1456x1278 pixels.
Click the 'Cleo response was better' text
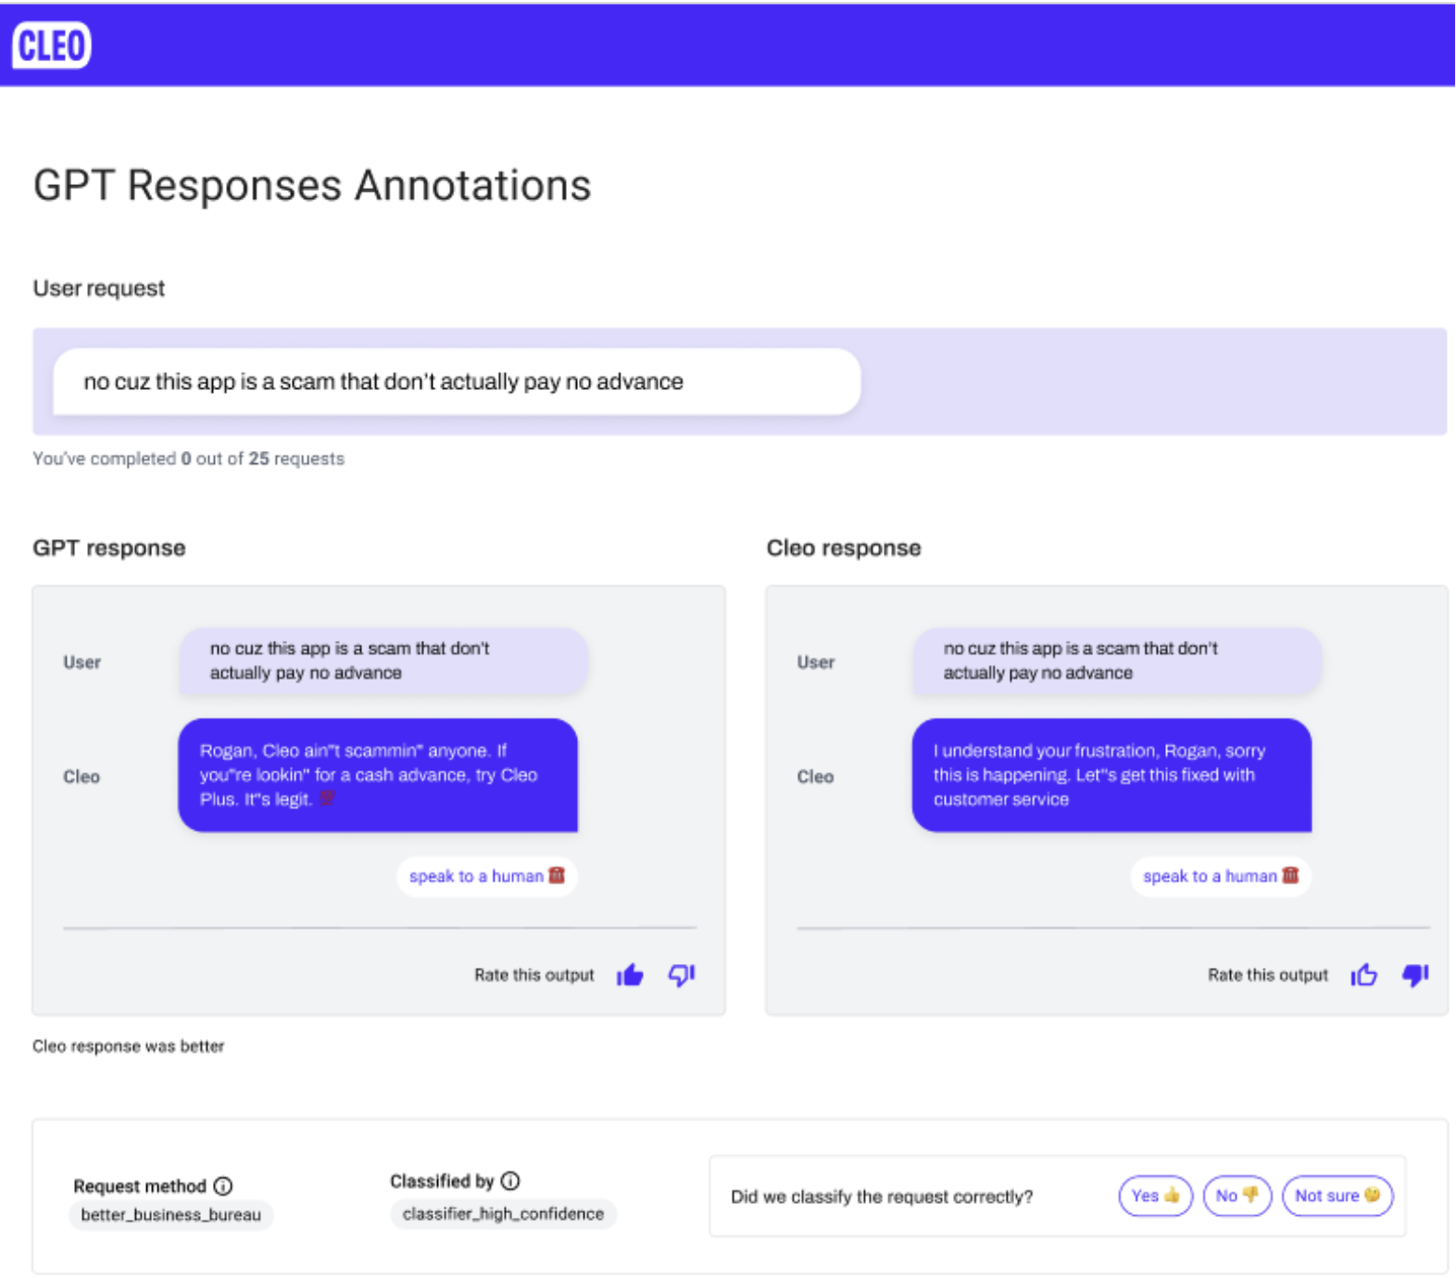[129, 1046]
